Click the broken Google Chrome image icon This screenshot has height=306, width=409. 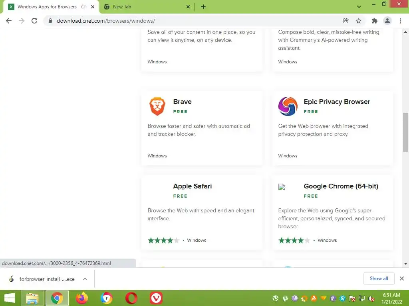click(282, 187)
